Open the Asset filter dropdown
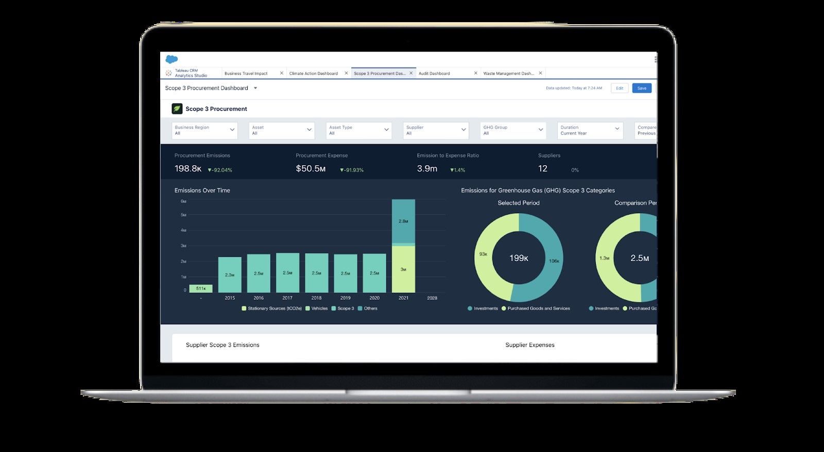Viewport: 824px width, 452px height. (x=282, y=130)
